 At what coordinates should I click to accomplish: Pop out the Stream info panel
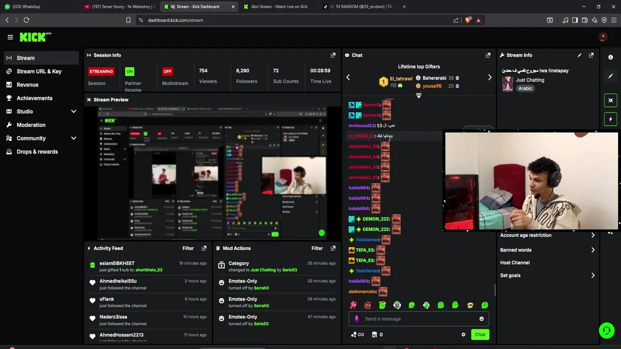(591, 55)
